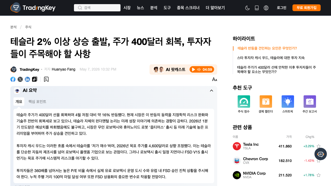The image size is (331, 186).
Task: Go to 분석 breadcrumb
Action: [13, 27]
